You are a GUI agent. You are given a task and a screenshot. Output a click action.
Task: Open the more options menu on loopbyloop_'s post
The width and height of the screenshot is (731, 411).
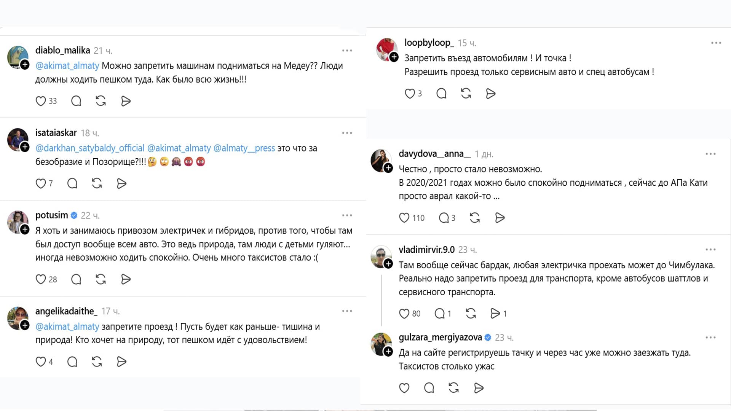pos(716,43)
